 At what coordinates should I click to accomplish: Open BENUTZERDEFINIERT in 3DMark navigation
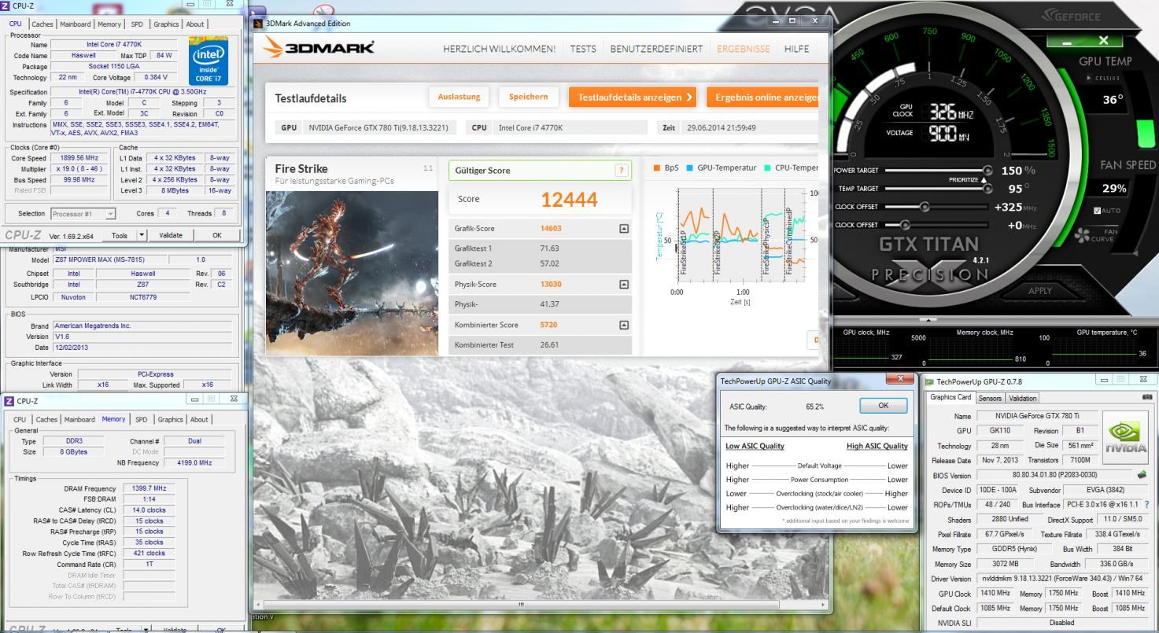[x=657, y=49]
